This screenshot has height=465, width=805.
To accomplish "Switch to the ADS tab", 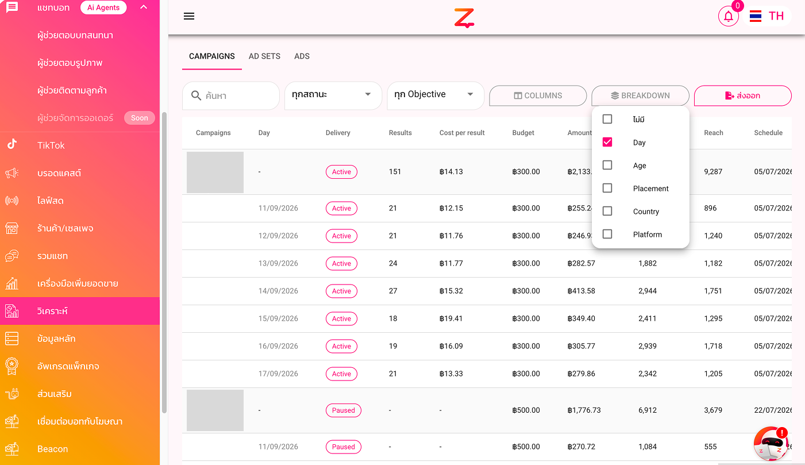I will point(302,56).
